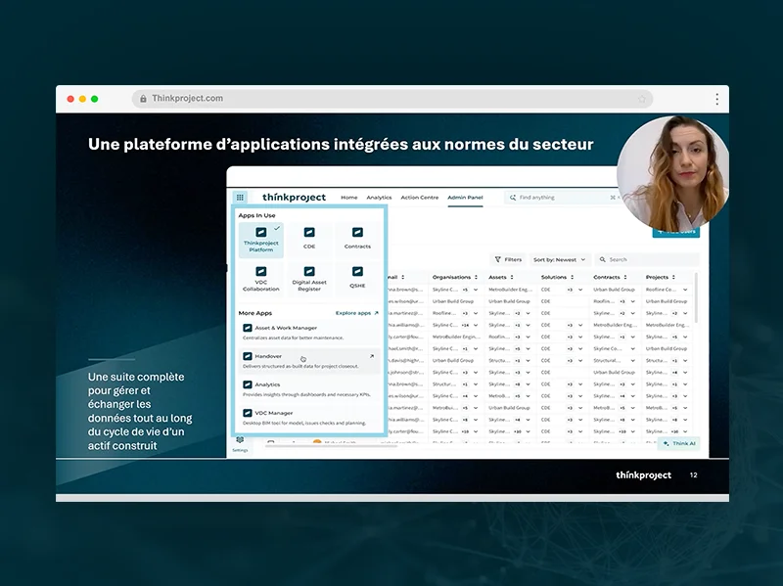Launch the VDC Collaboration app
Viewport: 783px width, 586px height.
(260, 277)
